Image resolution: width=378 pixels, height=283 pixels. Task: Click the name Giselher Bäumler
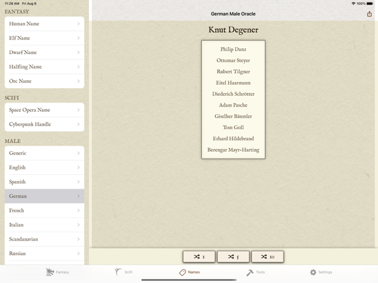pos(234,116)
